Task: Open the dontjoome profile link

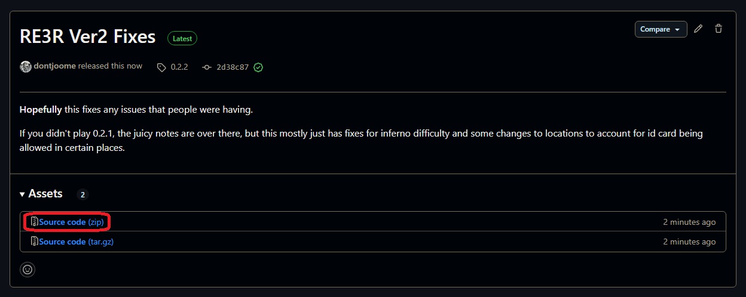Action: point(54,66)
